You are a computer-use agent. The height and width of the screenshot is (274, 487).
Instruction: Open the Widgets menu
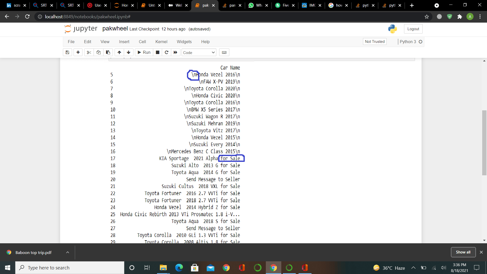point(184,42)
